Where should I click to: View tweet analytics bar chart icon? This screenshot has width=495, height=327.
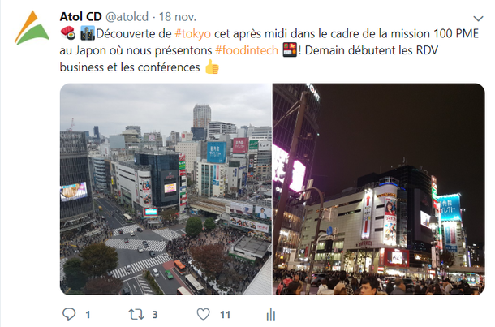coord(271,314)
